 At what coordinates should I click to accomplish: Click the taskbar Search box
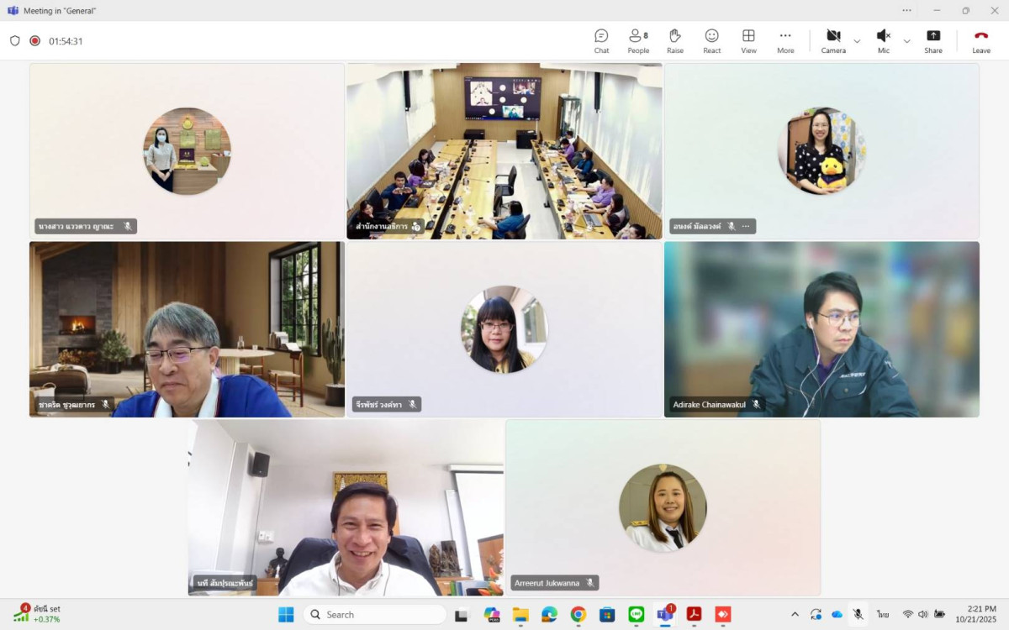[374, 614]
